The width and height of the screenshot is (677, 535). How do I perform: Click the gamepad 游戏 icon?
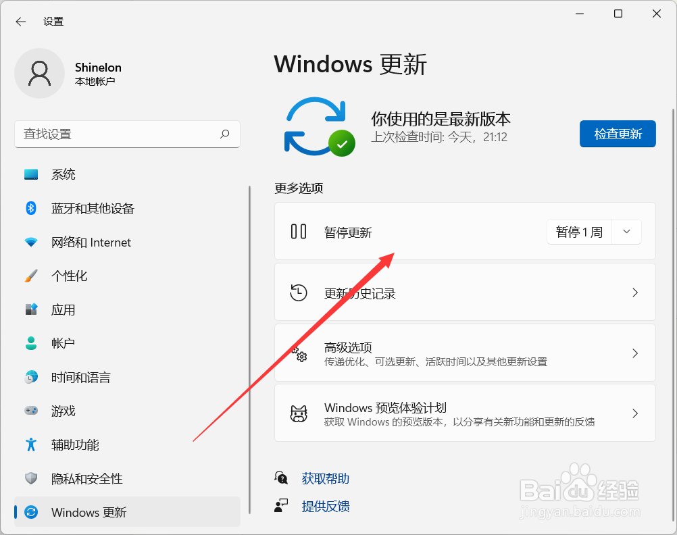pyautogui.click(x=31, y=411)
